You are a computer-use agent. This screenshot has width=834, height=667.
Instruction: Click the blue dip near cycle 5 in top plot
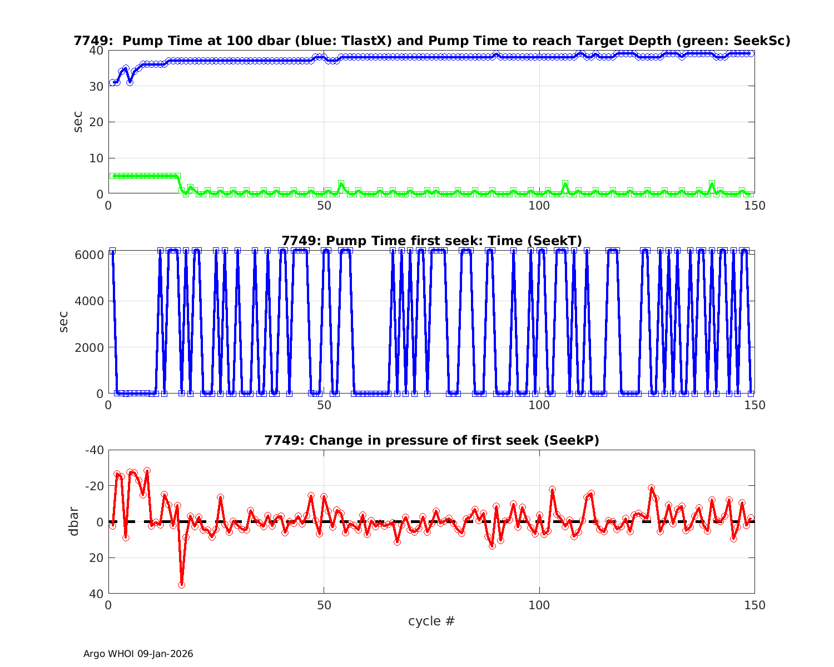tap(130, 82)
